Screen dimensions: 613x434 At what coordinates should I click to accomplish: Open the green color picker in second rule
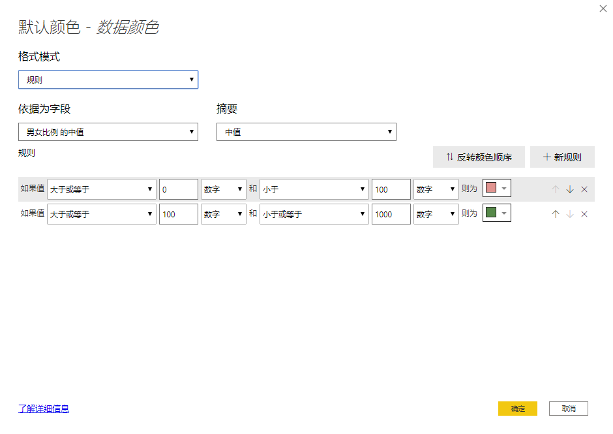(497, 213)
